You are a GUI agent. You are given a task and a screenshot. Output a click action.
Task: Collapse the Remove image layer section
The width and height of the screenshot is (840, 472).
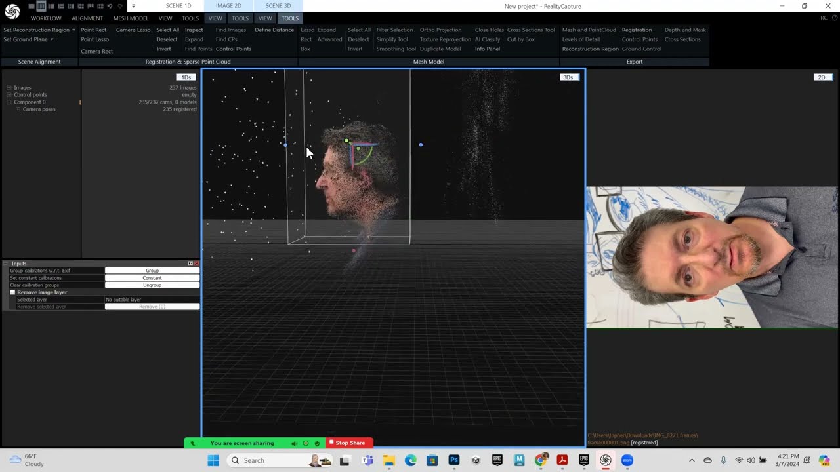12,292
